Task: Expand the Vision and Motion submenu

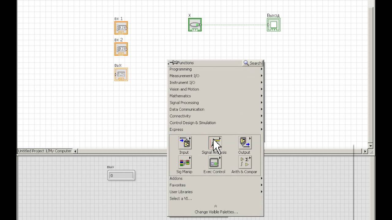Action: pyautogui.click(x=216, y=89)
